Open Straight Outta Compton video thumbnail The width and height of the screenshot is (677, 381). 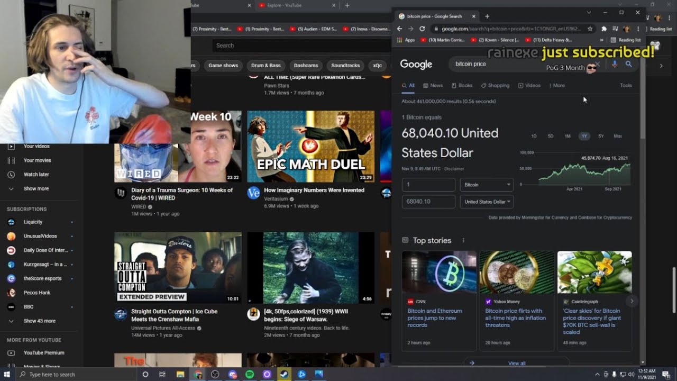[178, 268]
